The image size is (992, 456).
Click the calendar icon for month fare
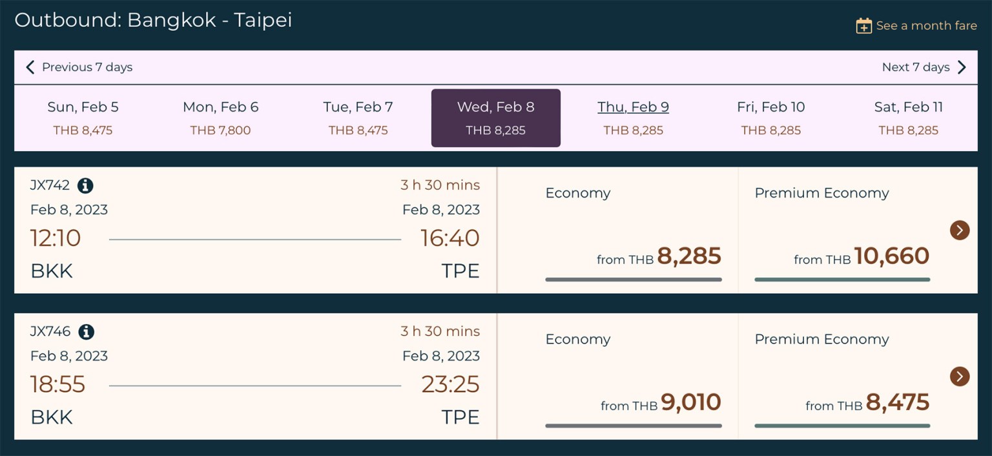pos(863,26)
